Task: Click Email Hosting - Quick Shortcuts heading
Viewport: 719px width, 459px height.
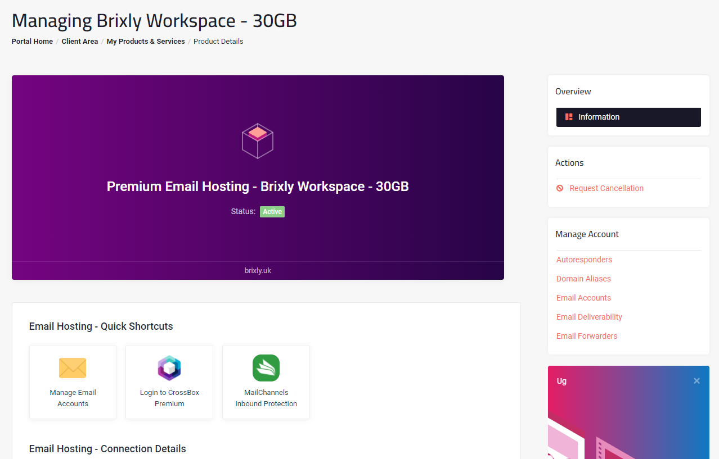Action: pyautogui.click(x=101, y=326)
